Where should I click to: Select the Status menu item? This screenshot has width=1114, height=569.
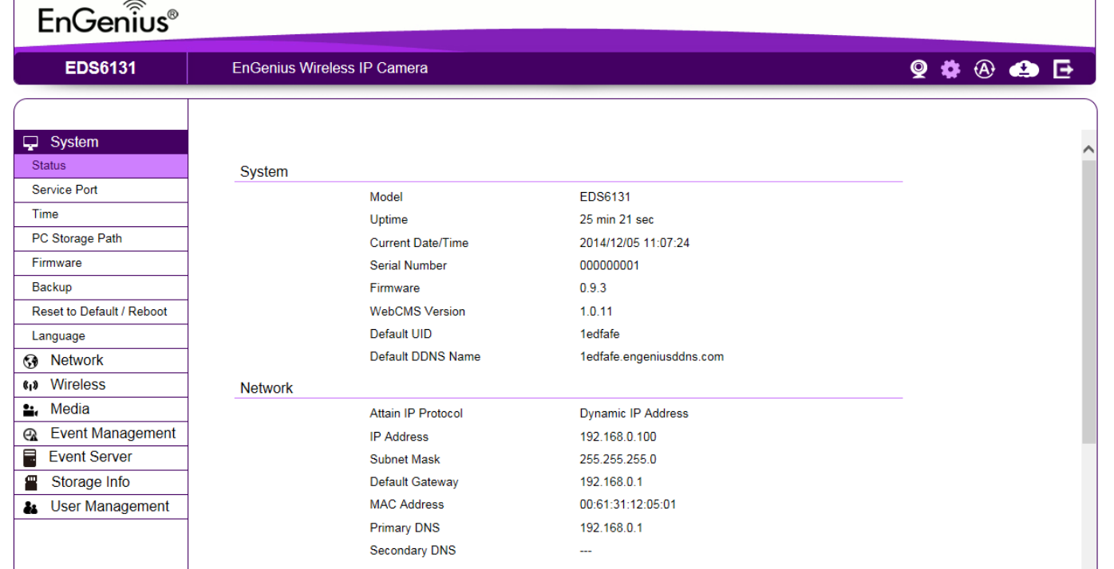point(101,166)
